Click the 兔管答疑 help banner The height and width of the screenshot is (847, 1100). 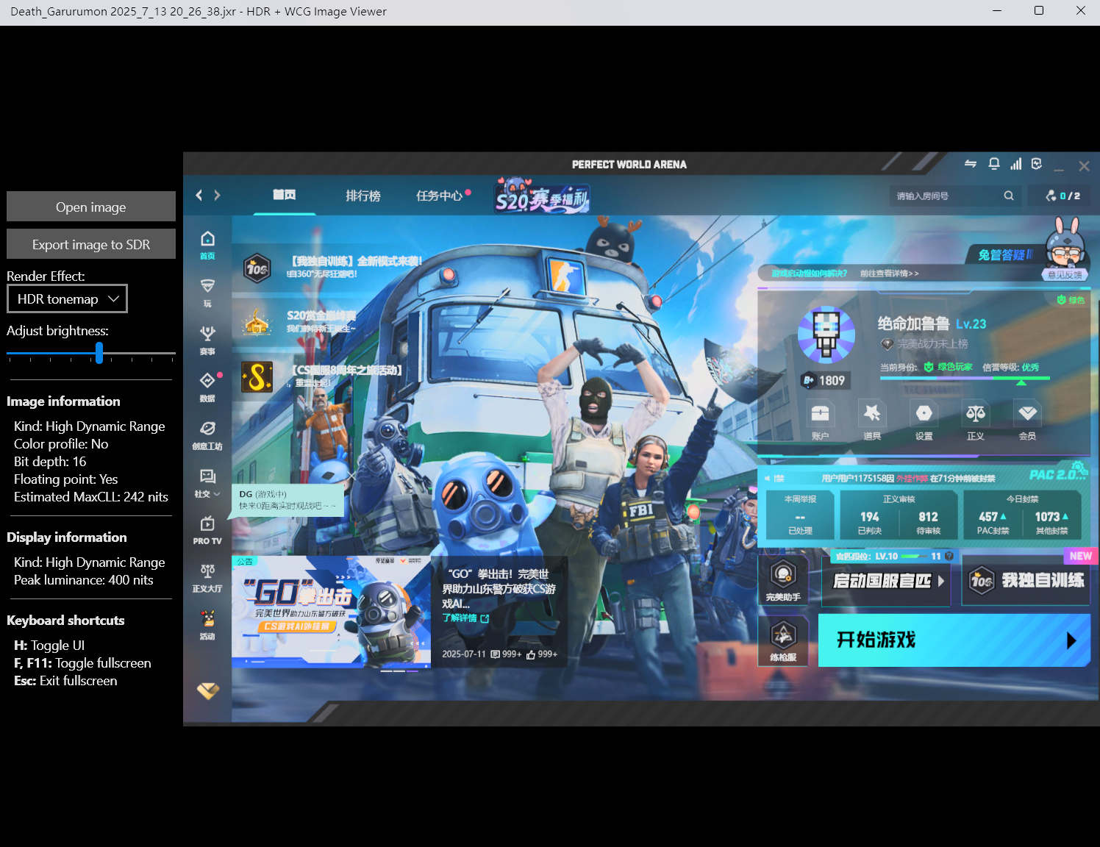point(1005,254)
